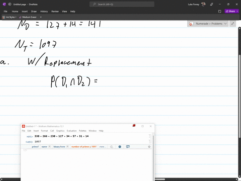Open the Evaluation menu in Mathematica
The height and width of the screenshot is (181, 241).
click(72, 131)
